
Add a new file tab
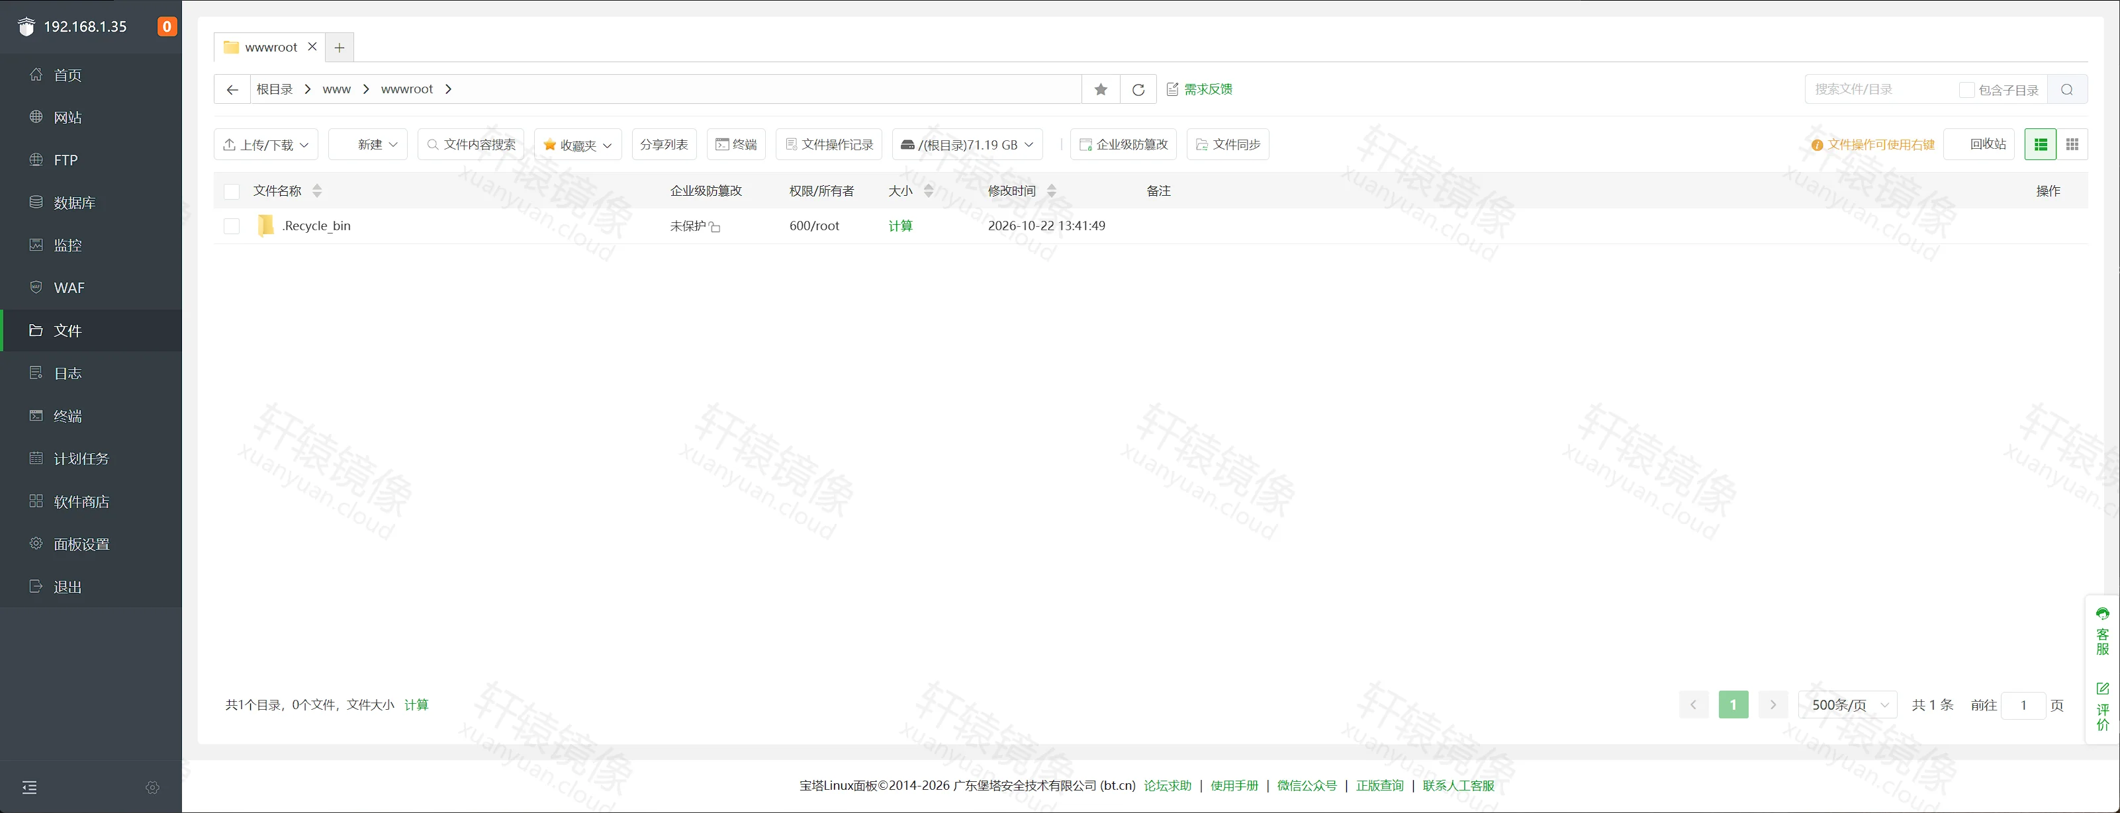coord(339,48)
